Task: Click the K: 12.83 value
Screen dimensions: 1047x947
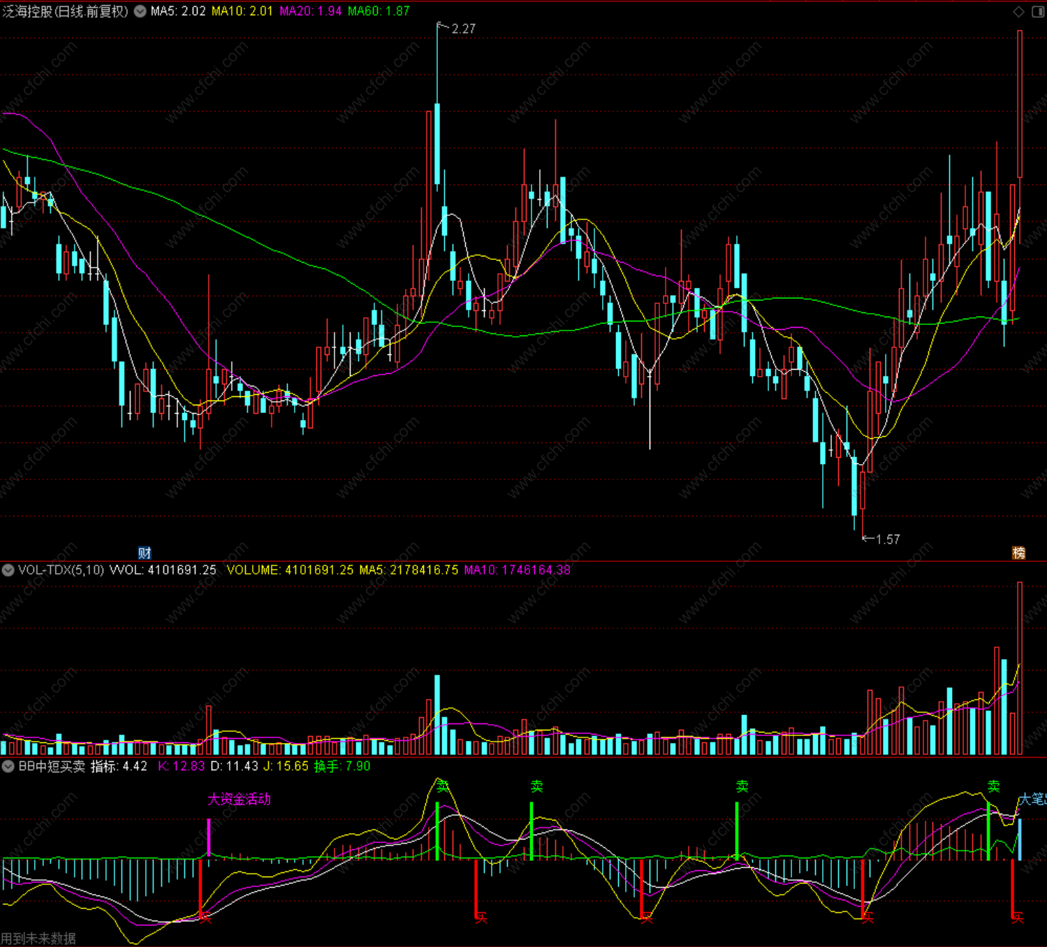Action: (x=181, y=766)
